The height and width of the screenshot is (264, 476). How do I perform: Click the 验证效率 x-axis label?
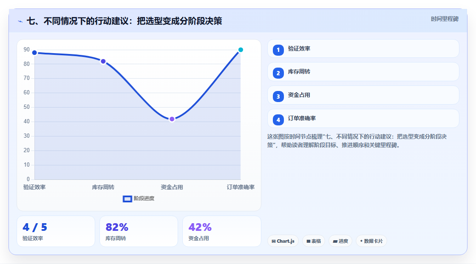click(34, 187)
